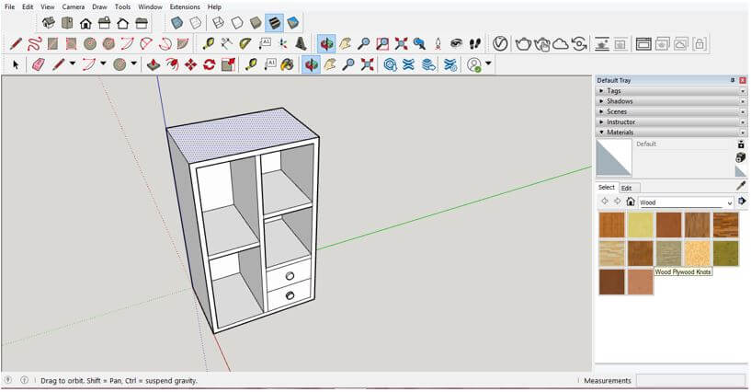This screenshot has width=751, height=392.
Task: Toggle X-Ray face style
Action: pos(176,23)
